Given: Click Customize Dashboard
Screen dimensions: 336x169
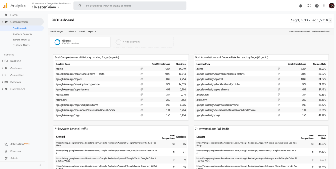Looking at the screenshot, I should (x=299, y=31).
